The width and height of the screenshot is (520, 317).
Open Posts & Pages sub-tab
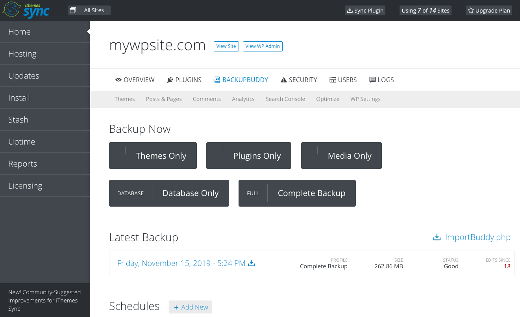click(x=164, y=99)
